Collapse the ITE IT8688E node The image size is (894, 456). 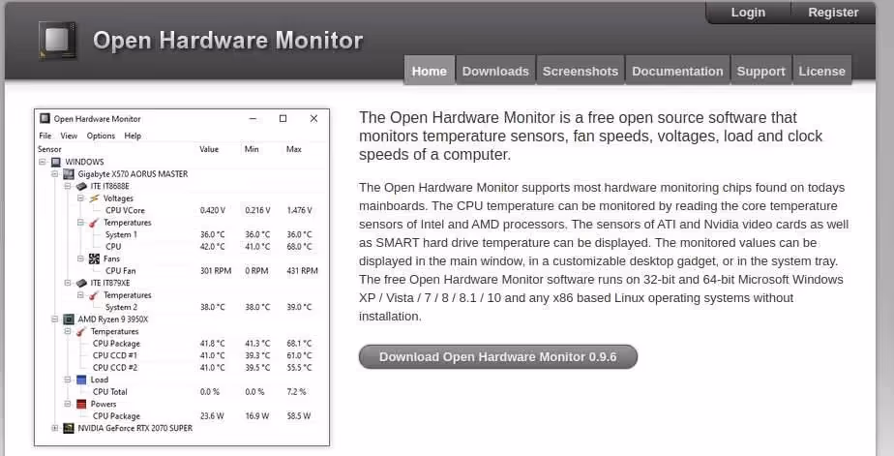pos(68,186)
